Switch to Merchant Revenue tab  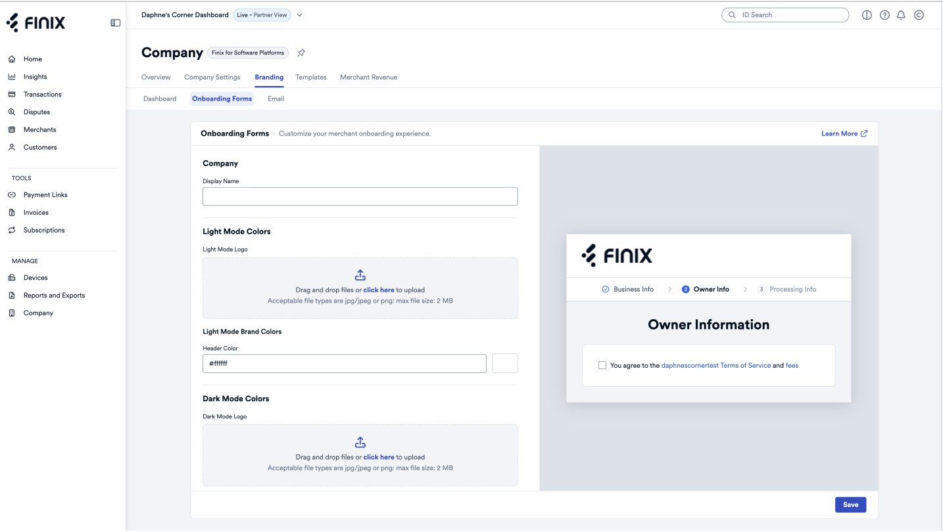(x=369, y=78)
